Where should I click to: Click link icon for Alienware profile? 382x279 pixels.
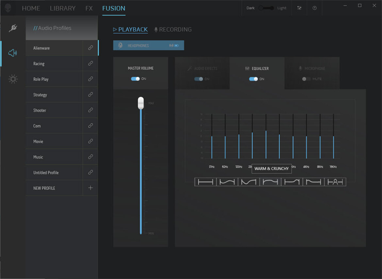(91, 48)
